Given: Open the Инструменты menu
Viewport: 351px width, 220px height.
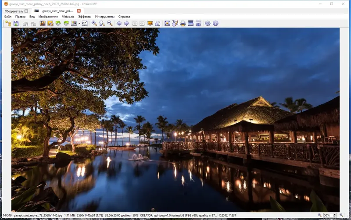Looking at the screenshot, I should (104, 17).
